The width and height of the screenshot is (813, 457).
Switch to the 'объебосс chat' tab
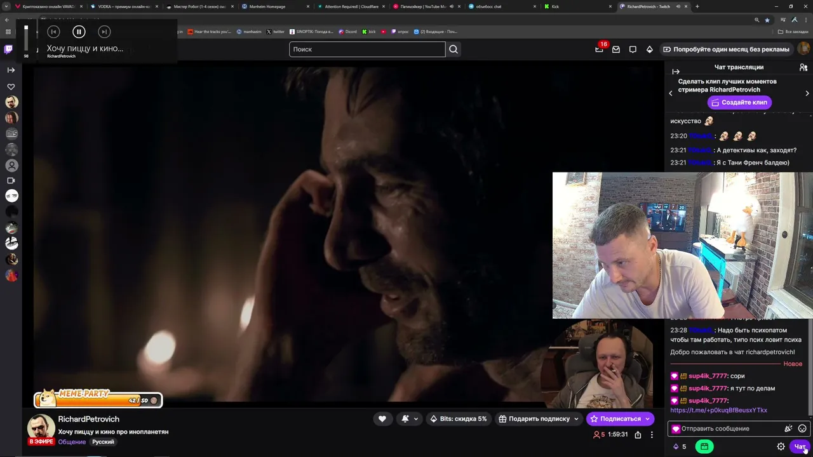(x=501, y=6)
